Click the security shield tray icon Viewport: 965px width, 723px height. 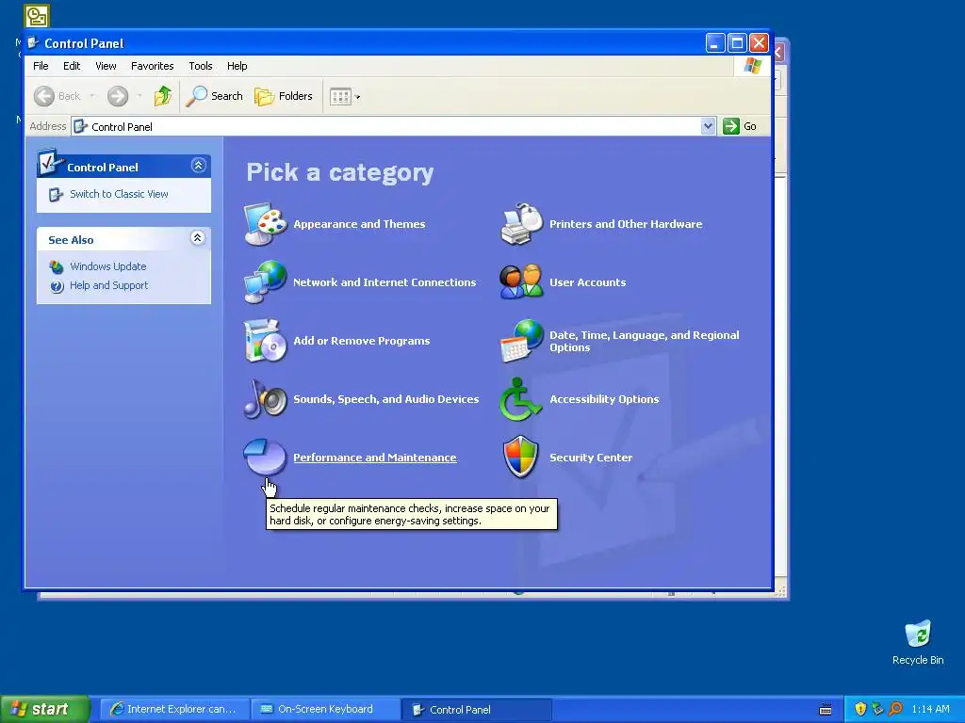point(860,709)
